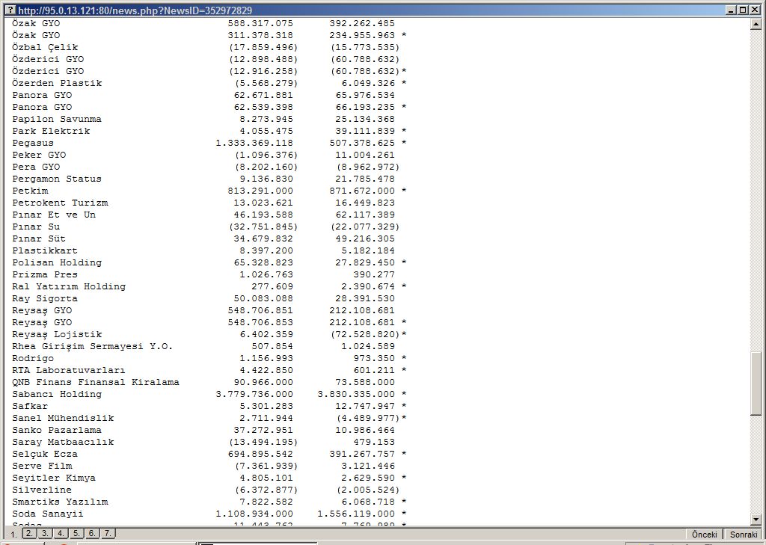Click the Pergamon Status row name

coord(57,179)
